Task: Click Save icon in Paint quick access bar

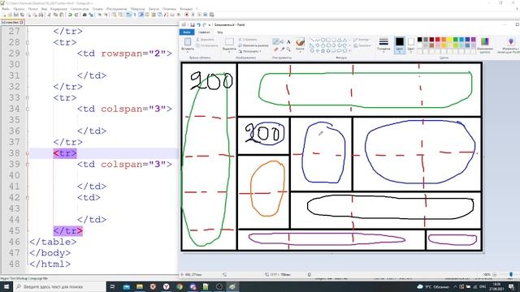Action: tap(193, 25)
